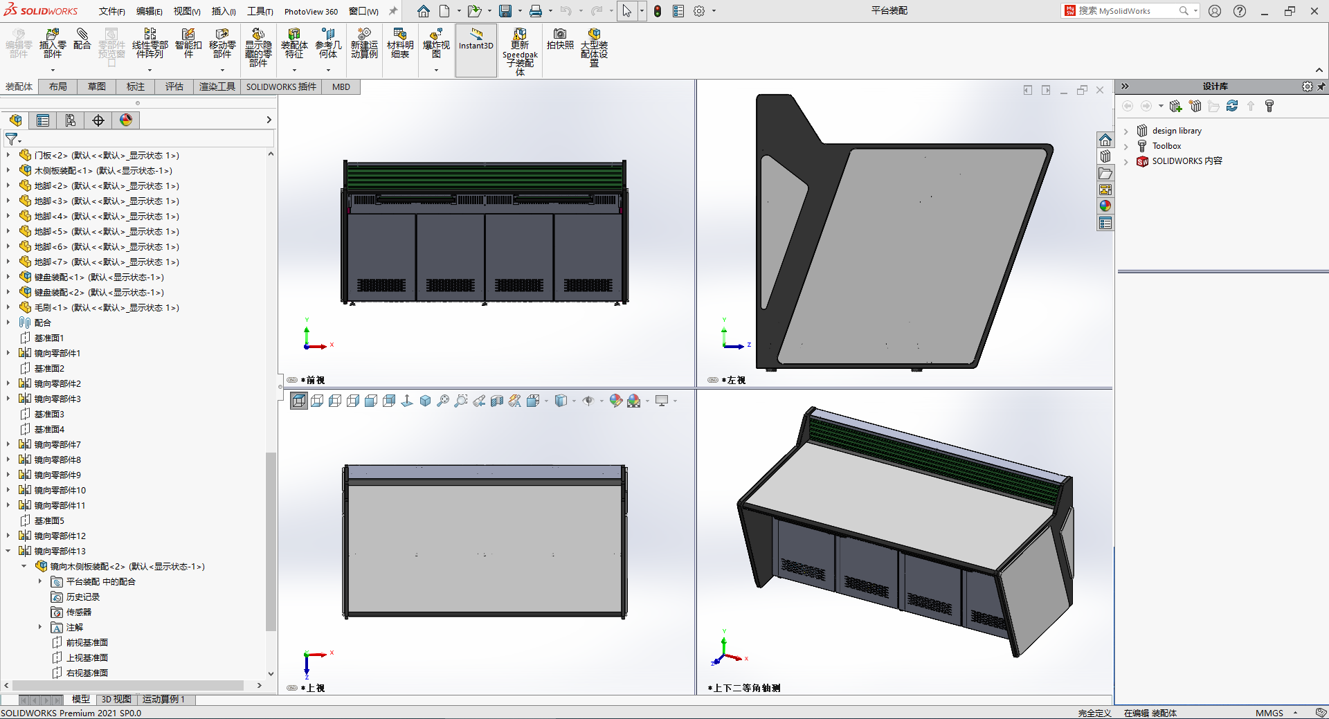Expand the 配合 mates folder

point(8,322)
